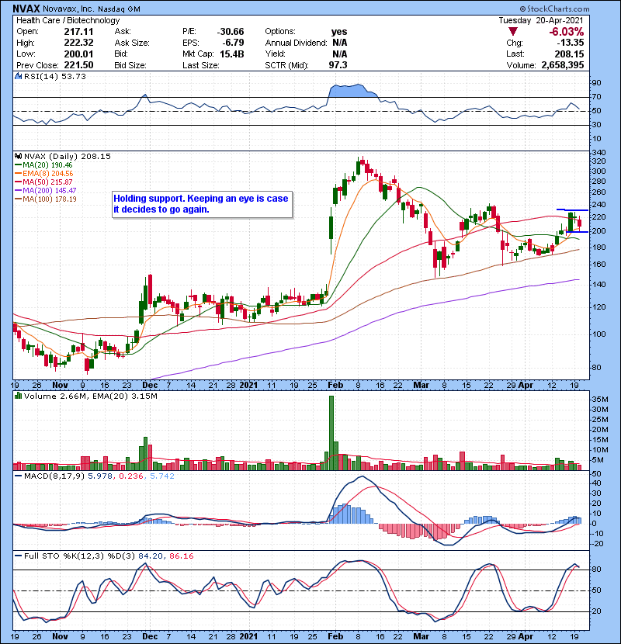Select the MA(50) 215.87 legend entry
This screenshot has height=644, width=621.
43,182
